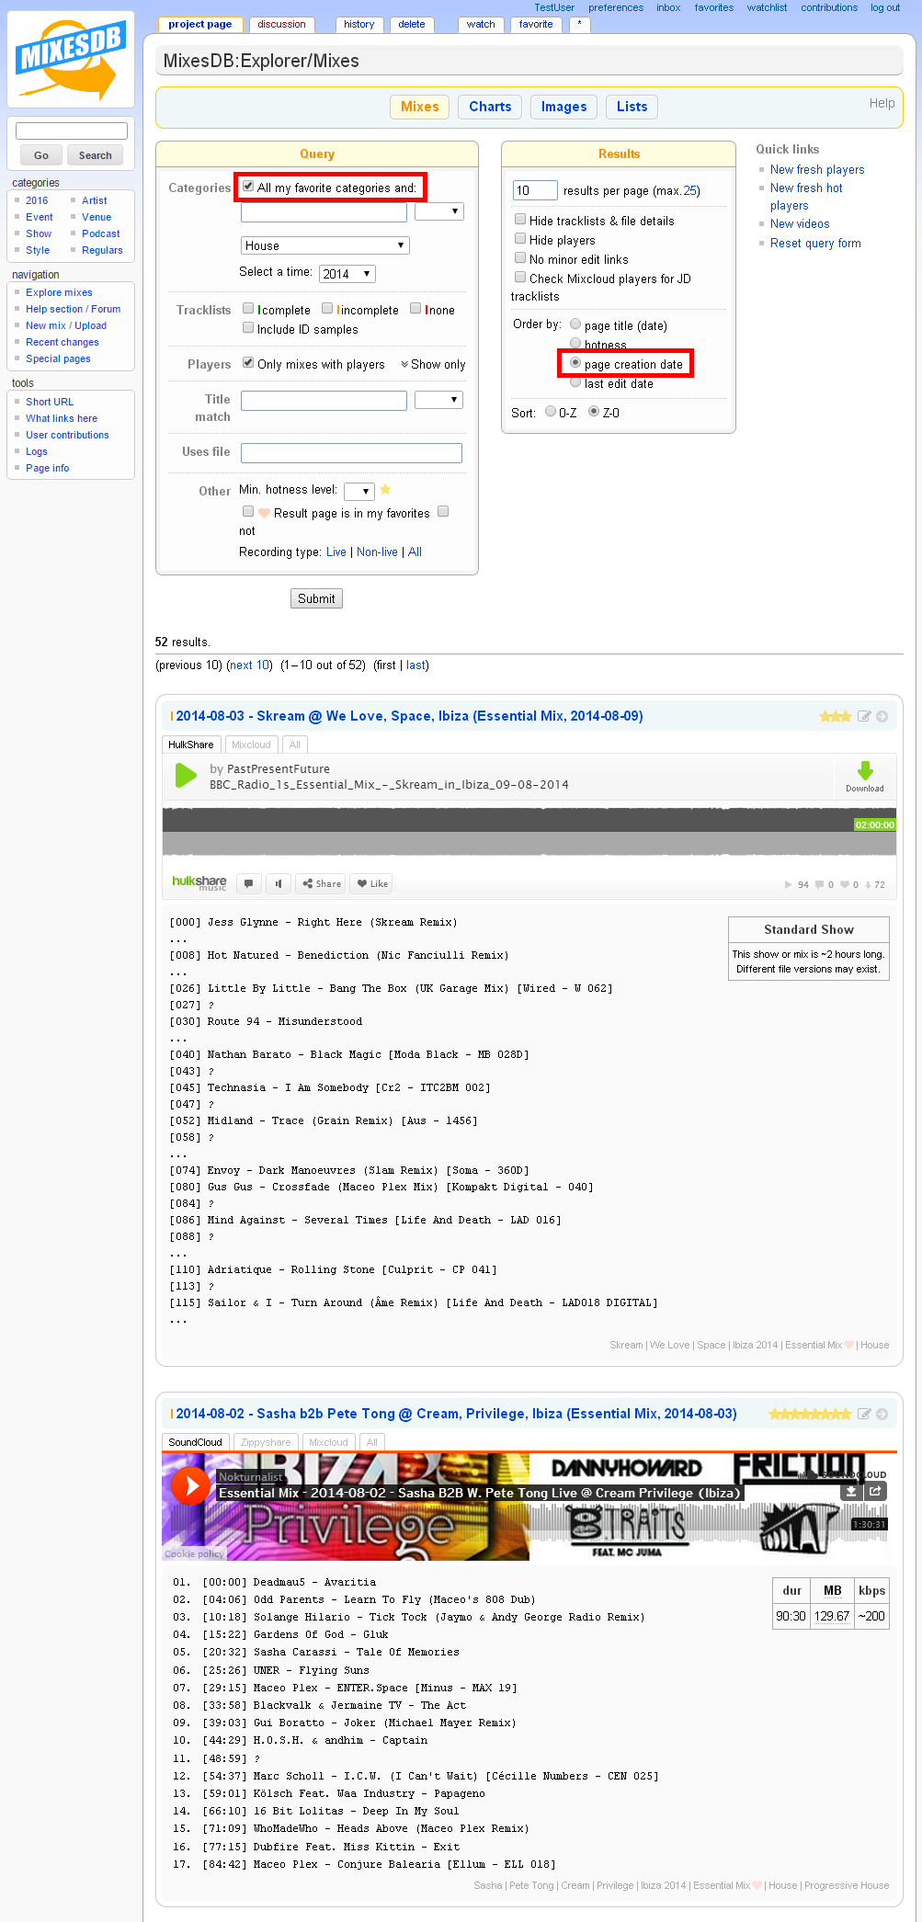Viewport: 922px width, 1922px height.
Task: Open the Min. hotness level dropdown
Action: pos(359,491)
